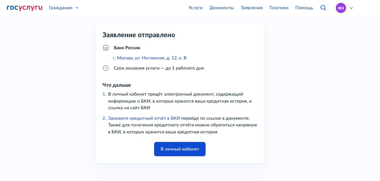Image resolution: width=380 pixels, height=181 pixels.
Task: Click the clock icon beside service term
Action: [106, 68]
